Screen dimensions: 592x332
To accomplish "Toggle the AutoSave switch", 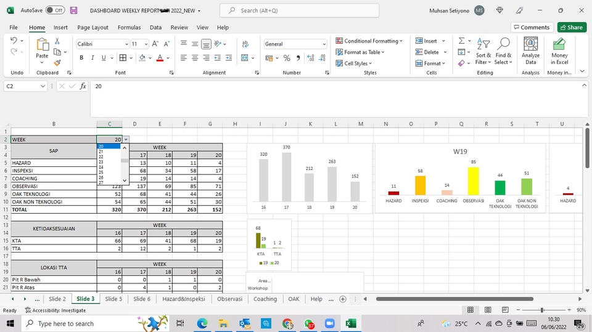I will point(55,10).
